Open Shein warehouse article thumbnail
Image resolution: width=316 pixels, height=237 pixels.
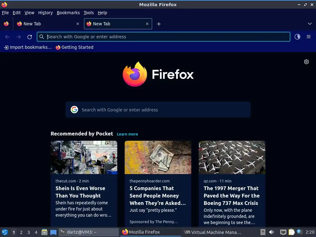point(84,157)
